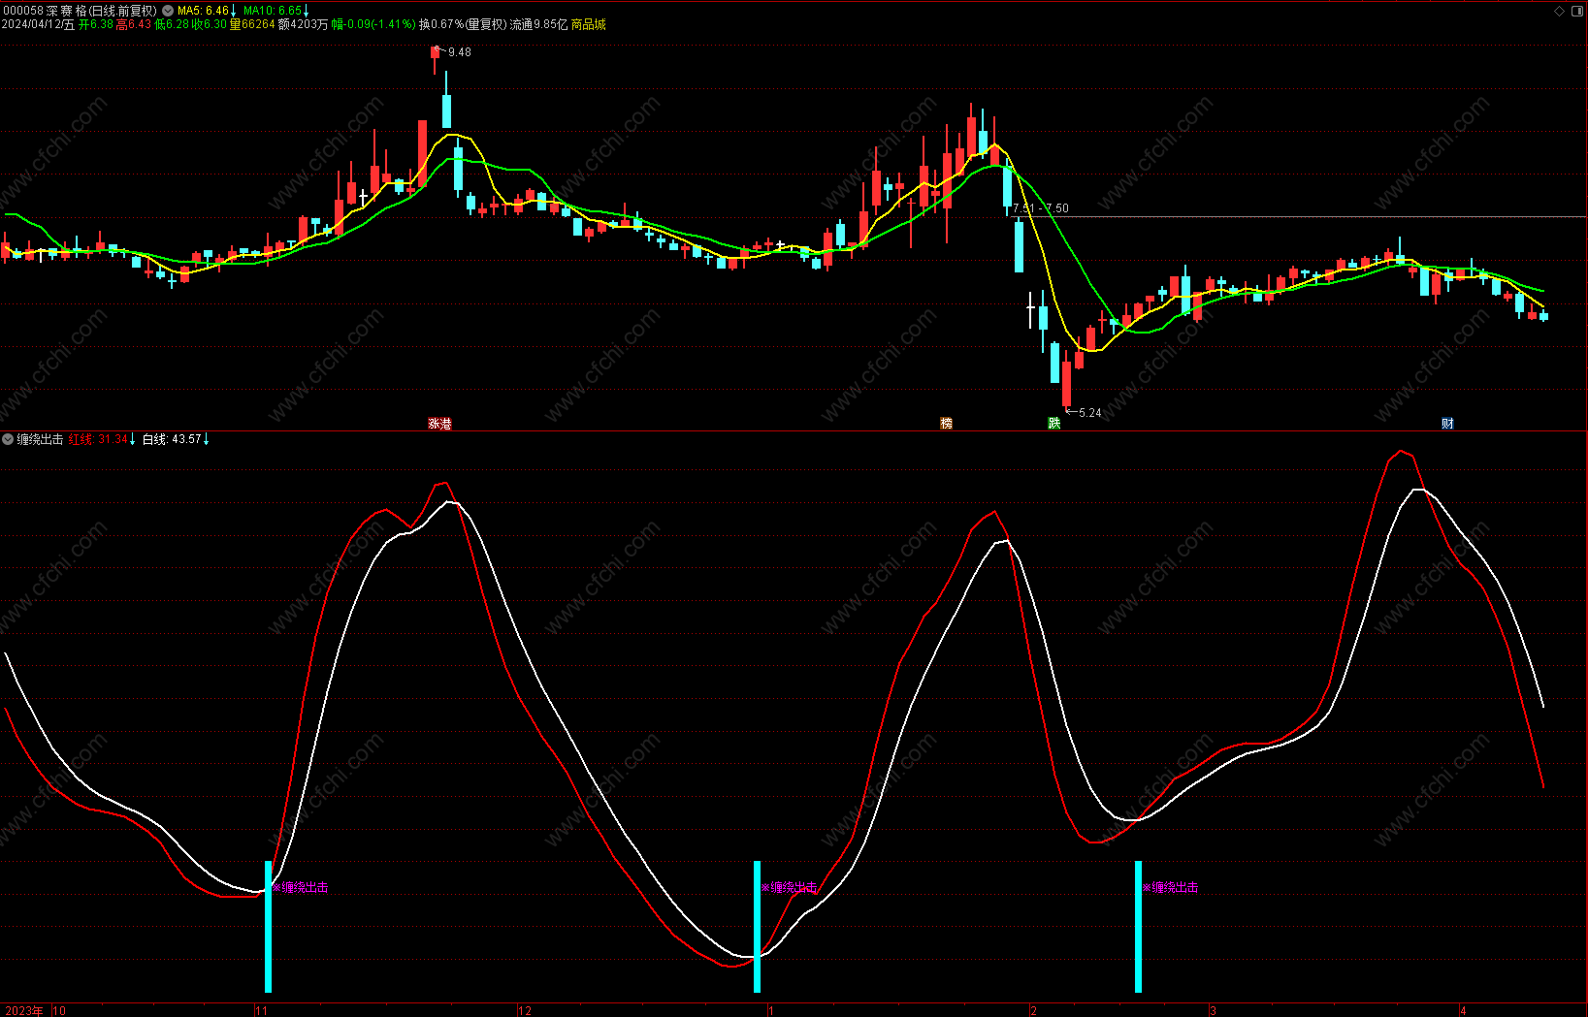The height and width of the screenshot is (1017, 1588).
Task: Click the 低6.28 low price text
Action: 172,24
